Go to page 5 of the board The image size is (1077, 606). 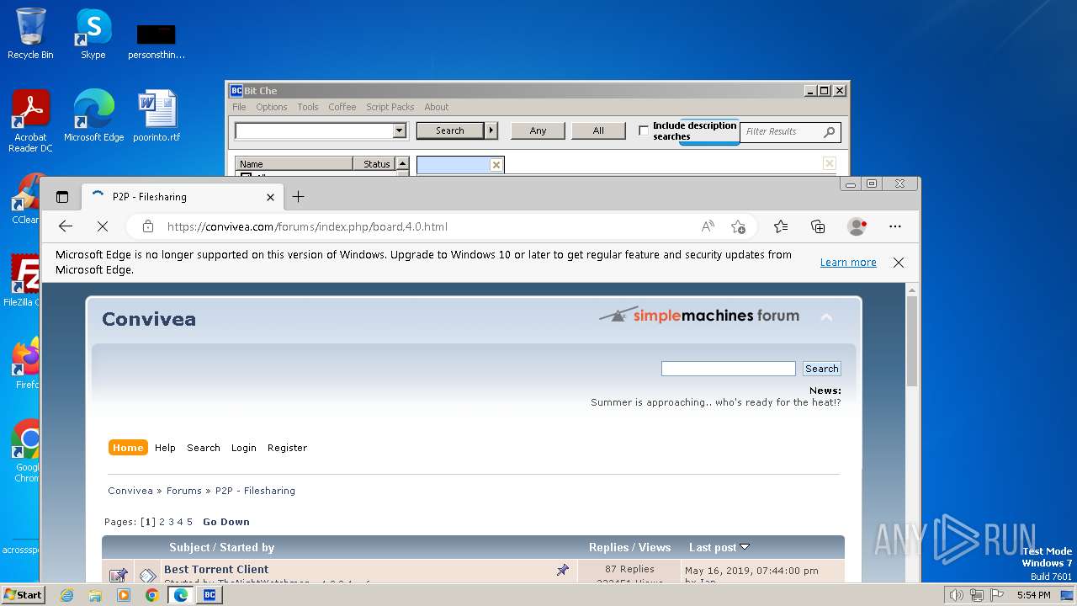[x=189, y=522]
